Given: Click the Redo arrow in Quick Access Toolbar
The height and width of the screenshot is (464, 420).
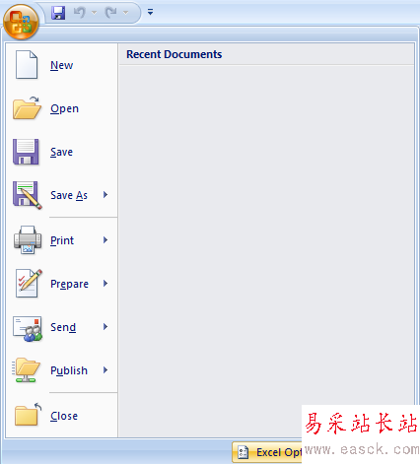Looking at the screenshot, I should click(111, 13).
